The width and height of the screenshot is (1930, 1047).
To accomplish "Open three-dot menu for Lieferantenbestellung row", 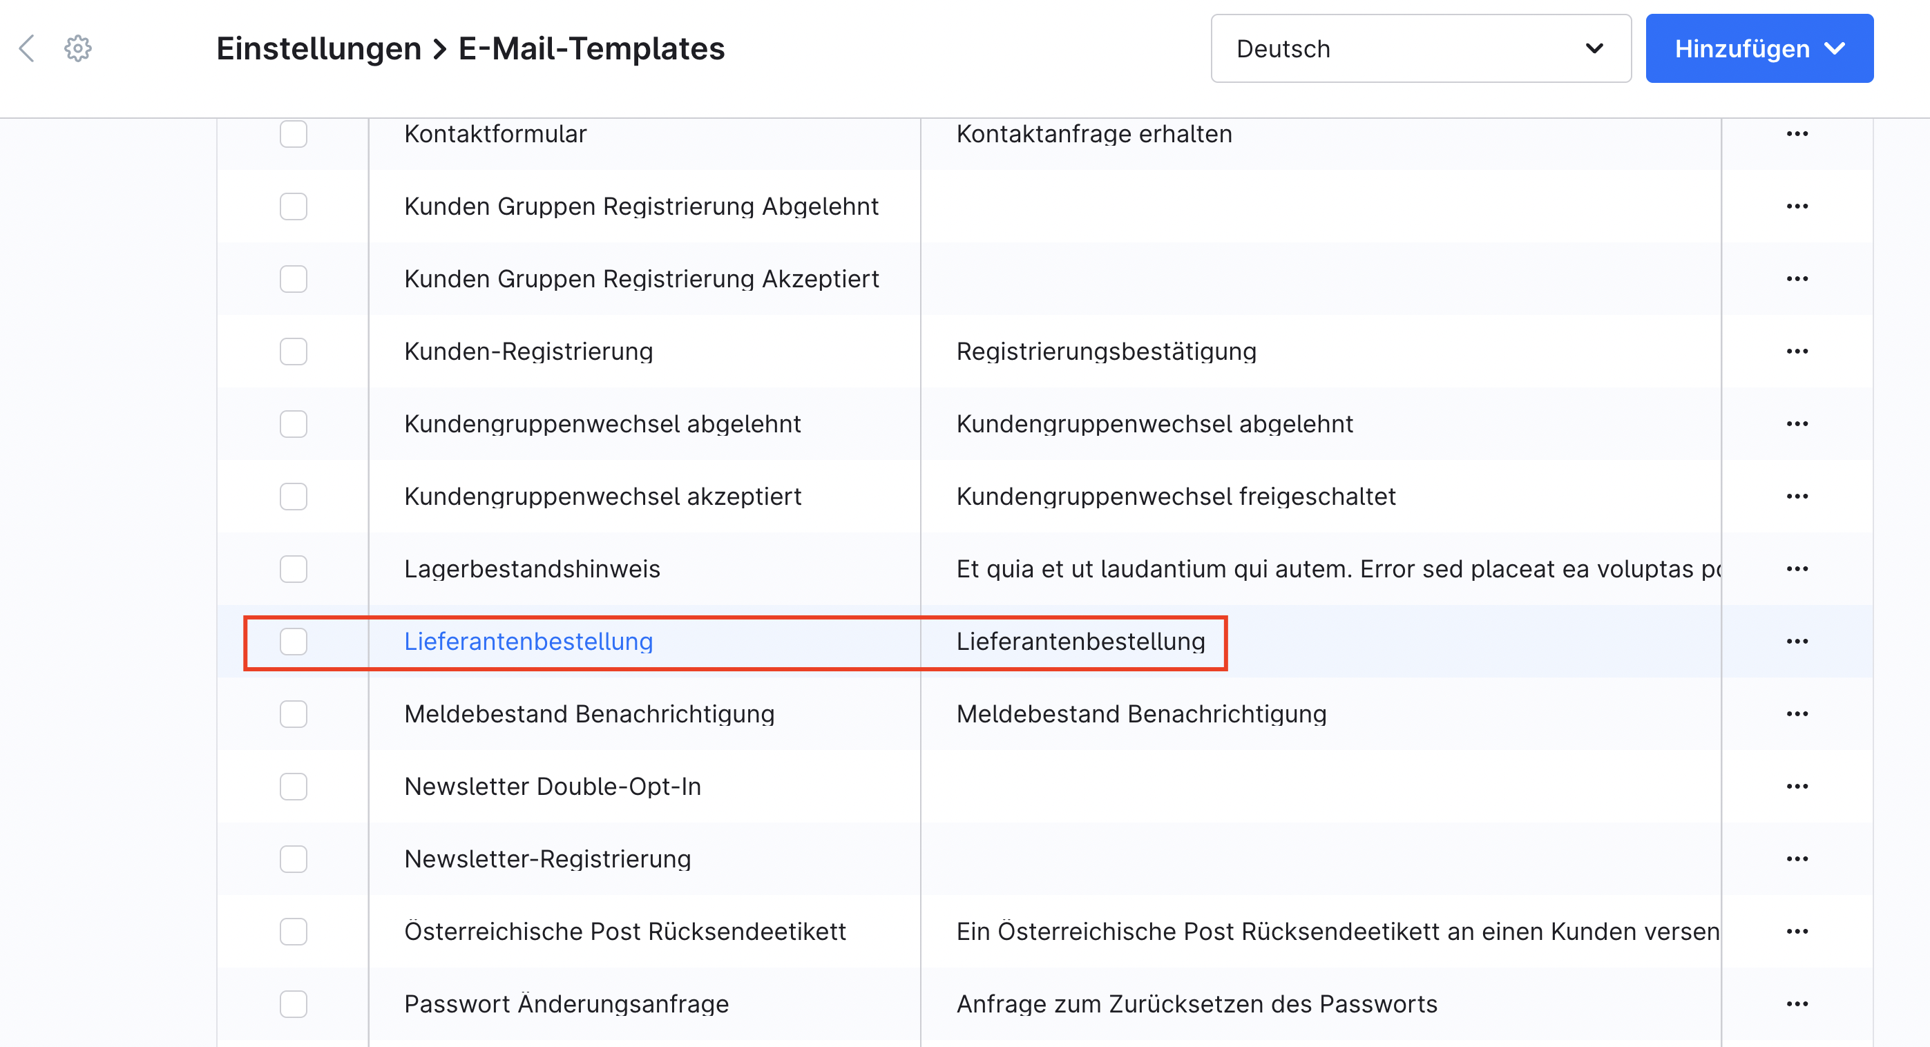I will [1797, 641].
